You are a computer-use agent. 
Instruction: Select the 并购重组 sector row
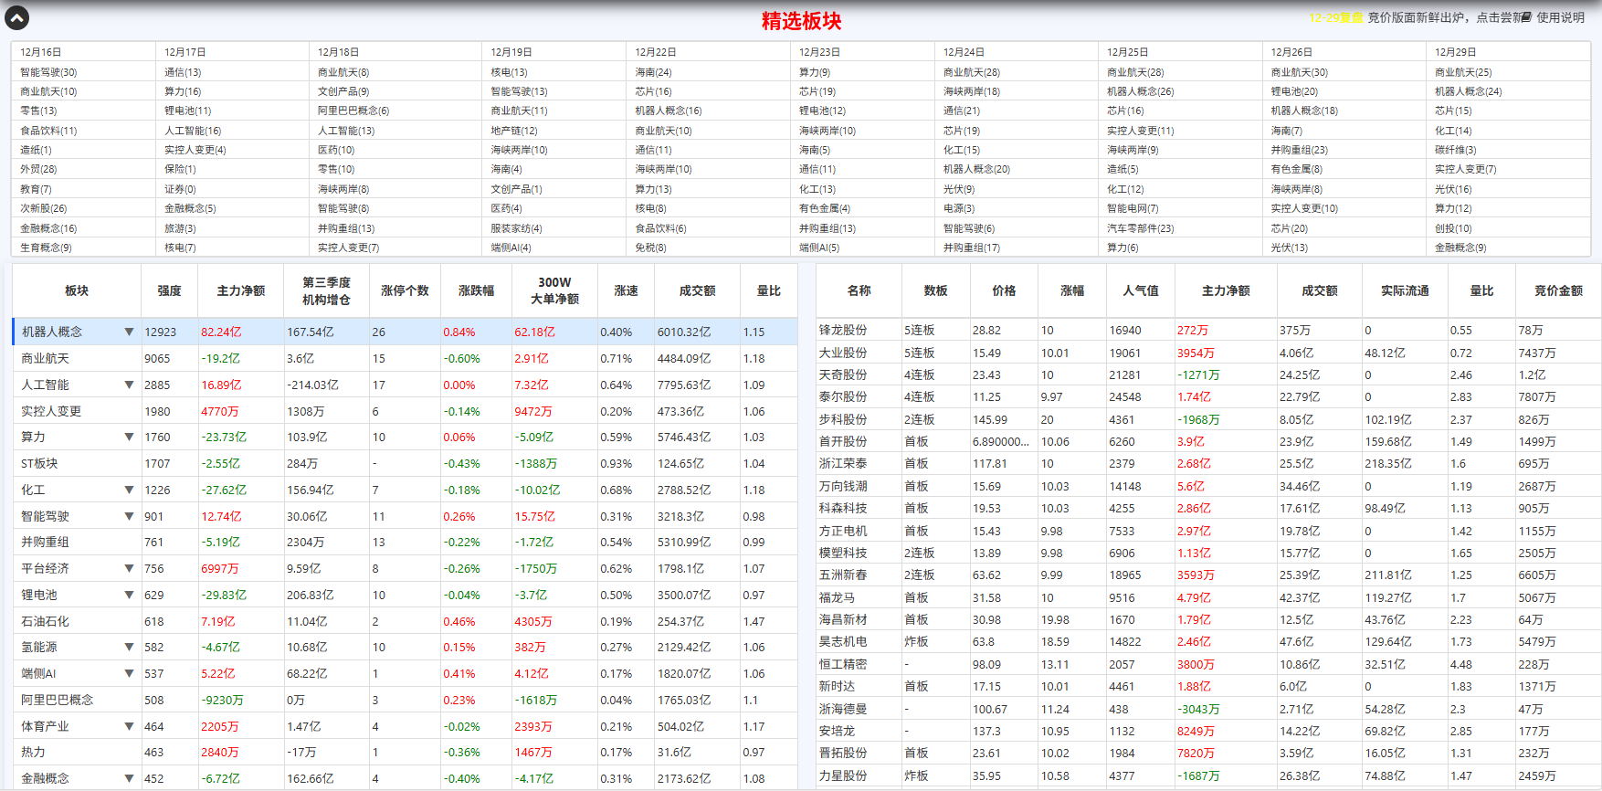tap(405, 543)
